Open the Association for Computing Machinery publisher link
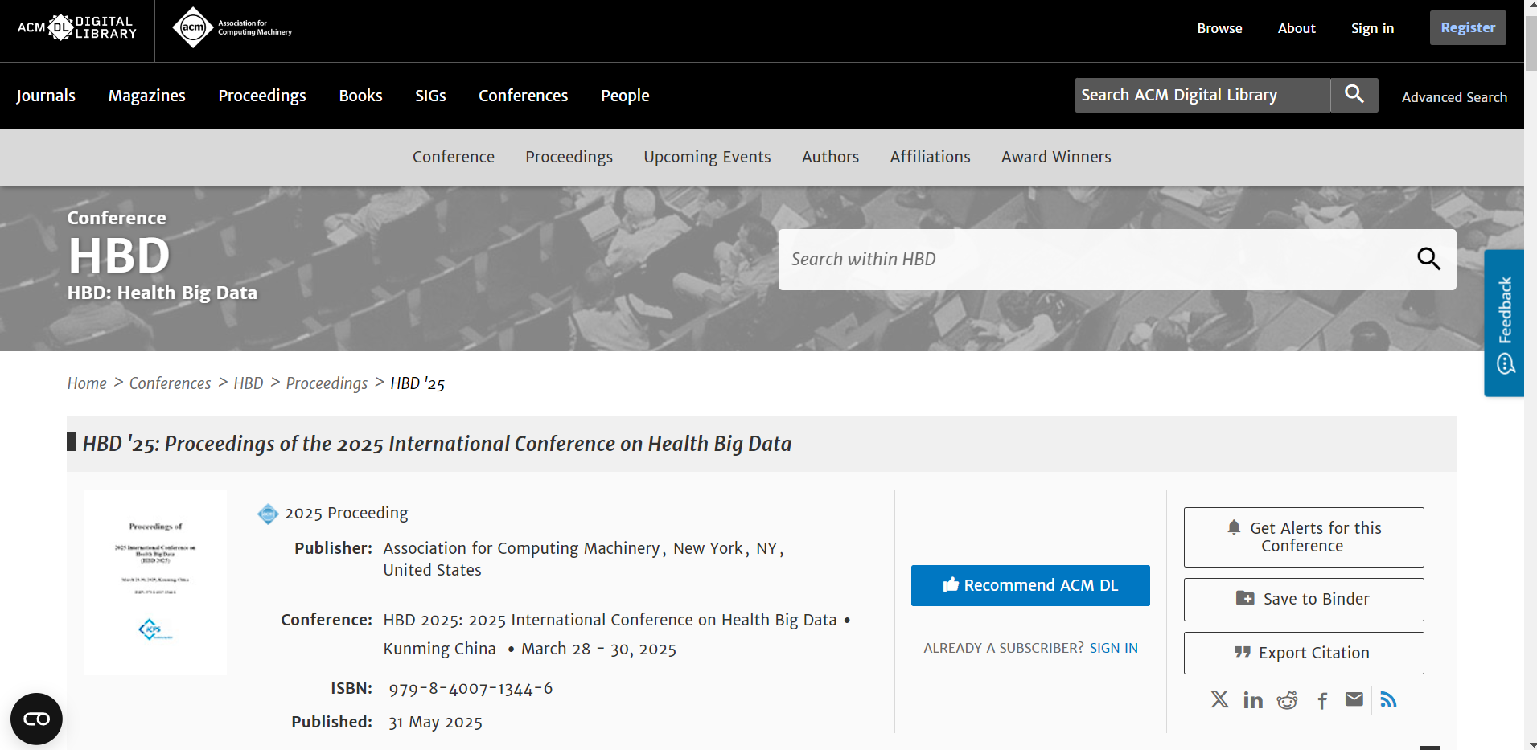This screenshot has height=750, width=1537. point(521,548)
